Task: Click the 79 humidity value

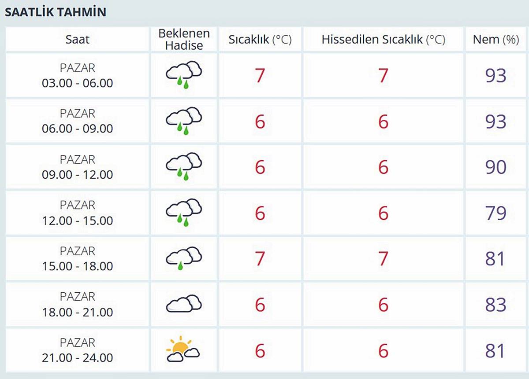Action: [495, 213]
